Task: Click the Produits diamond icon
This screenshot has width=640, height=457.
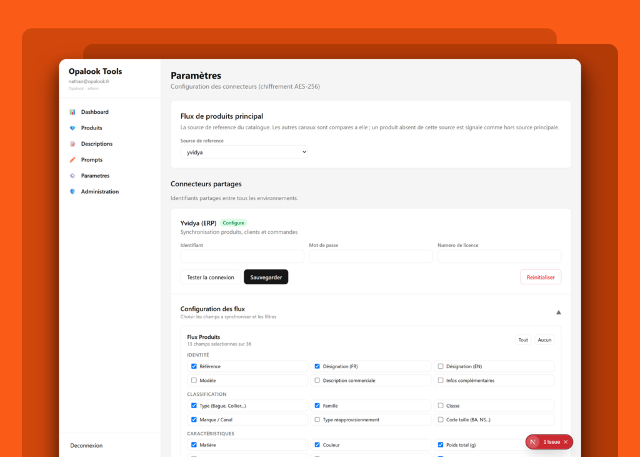Action: pyautogui.click(x=72, y=128)
